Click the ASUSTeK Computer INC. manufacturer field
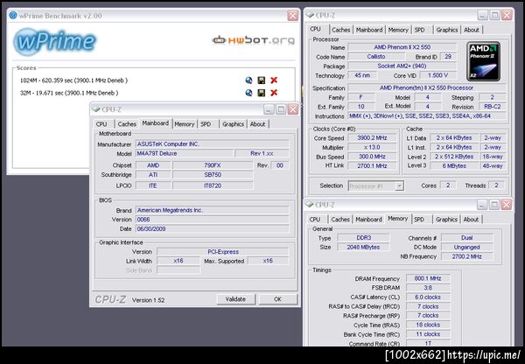525x364 pixels. 213,144
